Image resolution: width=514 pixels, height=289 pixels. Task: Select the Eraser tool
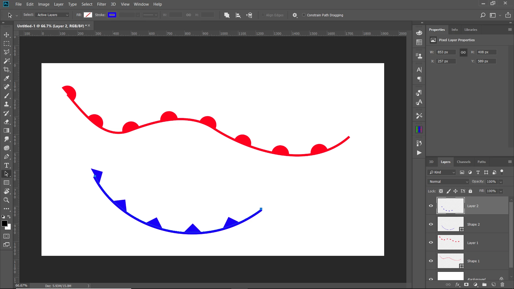pyautogui.click(x=6, y=122)
